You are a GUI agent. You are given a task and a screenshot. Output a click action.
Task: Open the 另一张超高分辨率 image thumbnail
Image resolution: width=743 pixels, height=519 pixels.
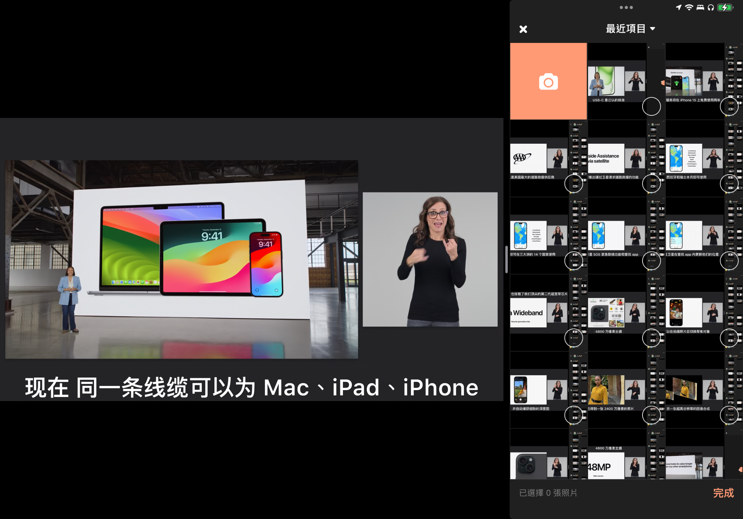704,390
